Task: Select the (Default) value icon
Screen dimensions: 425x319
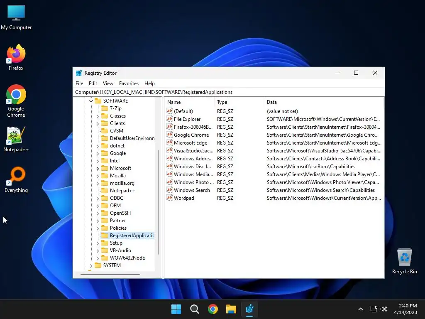Action: (170, 111)
